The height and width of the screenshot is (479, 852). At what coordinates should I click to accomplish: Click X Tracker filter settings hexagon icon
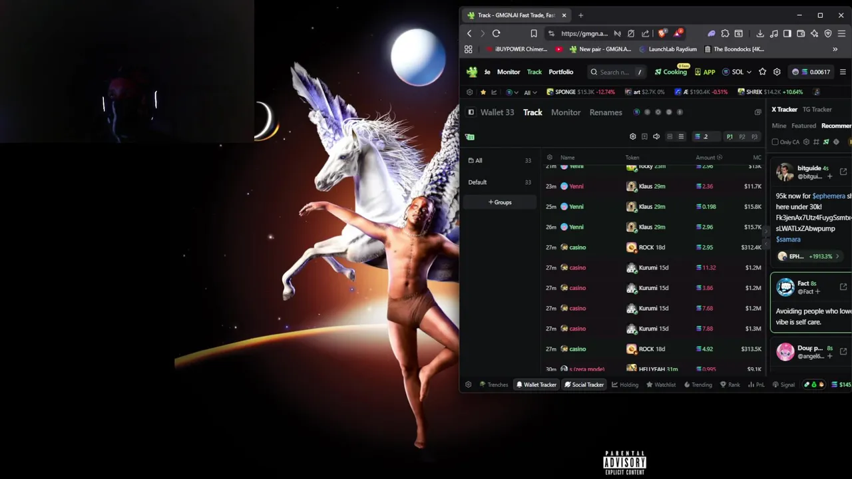pyautogui.click(x=806, y=142)
